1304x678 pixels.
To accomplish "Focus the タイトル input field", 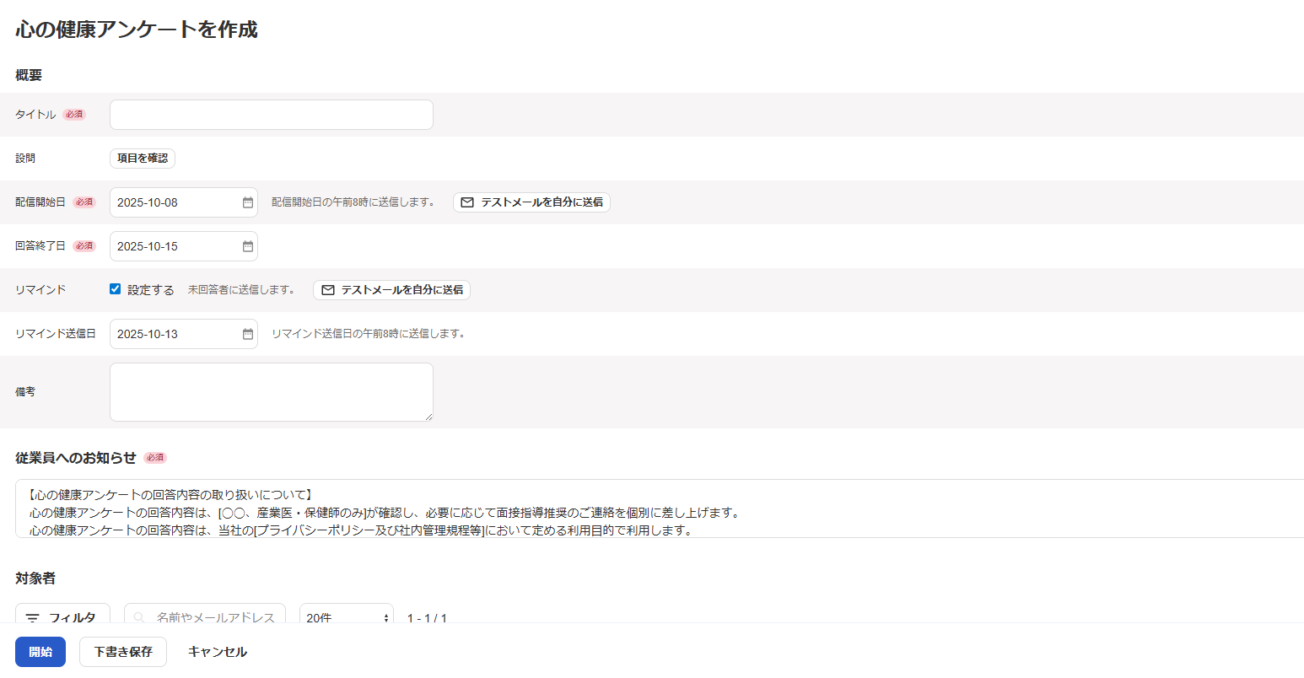I will coord(272,115).
